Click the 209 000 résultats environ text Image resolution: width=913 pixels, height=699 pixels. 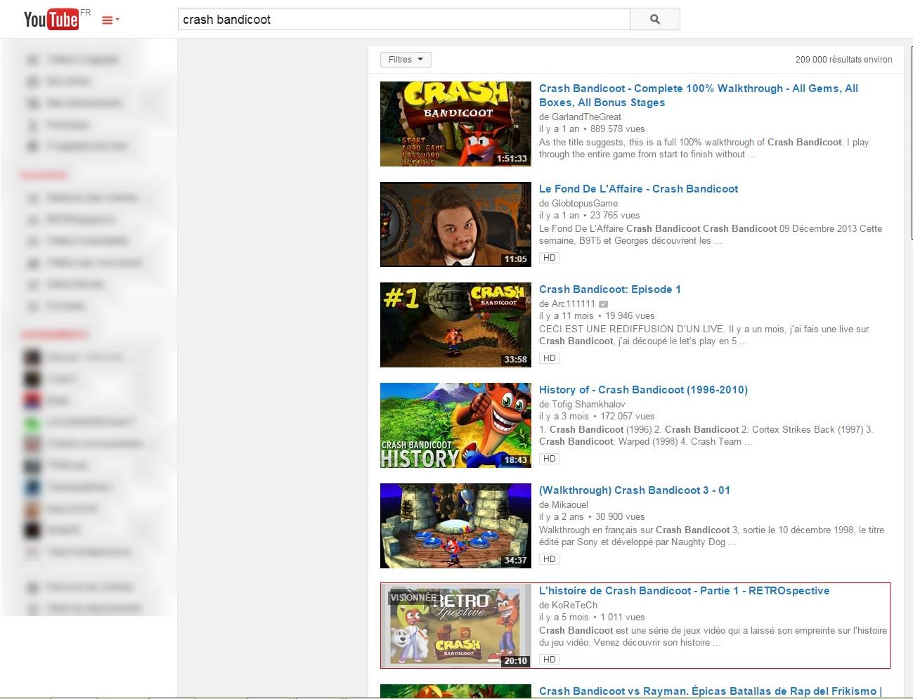click(843, 60)
